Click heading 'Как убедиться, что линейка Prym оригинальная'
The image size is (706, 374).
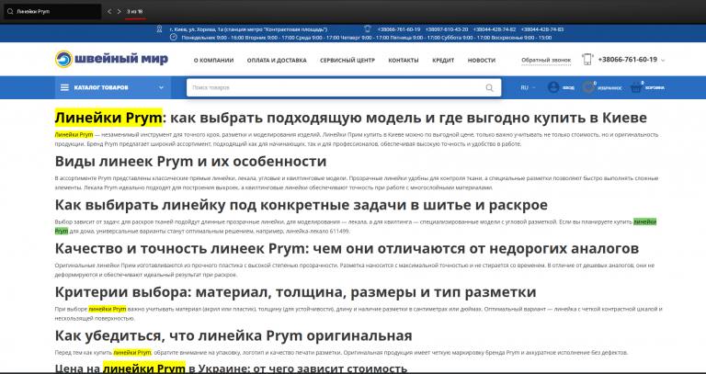(233, 335)
